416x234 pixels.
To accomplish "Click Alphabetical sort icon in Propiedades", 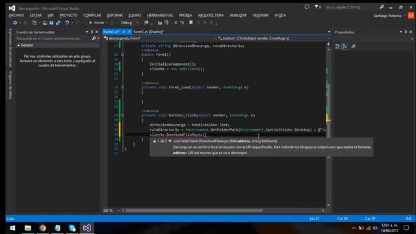I will click(345, 47).
